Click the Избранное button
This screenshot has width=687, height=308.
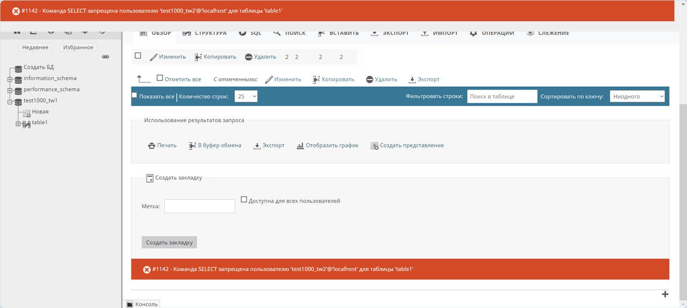tap(78, 47)
